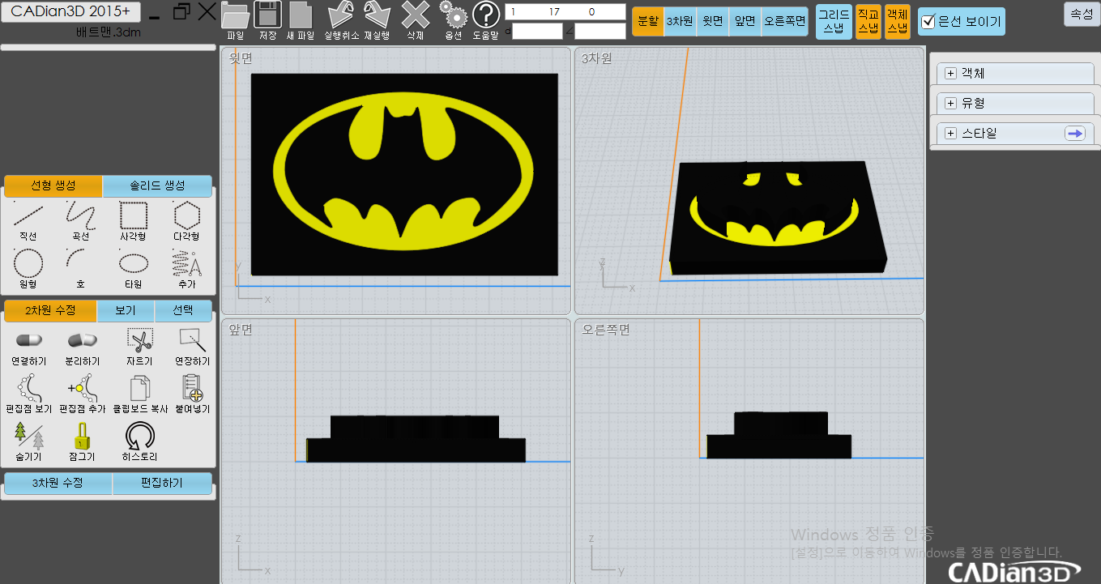Copy to clipboard with 클립보드 복사
Viewport: 1101px width, 584px height.
coord(140,394)
